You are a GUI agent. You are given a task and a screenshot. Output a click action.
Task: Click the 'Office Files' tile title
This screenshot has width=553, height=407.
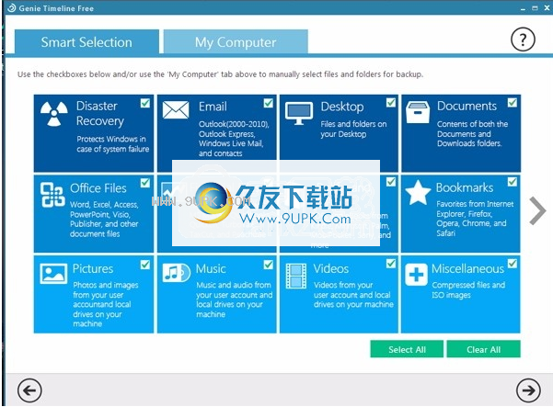(98, 188)
